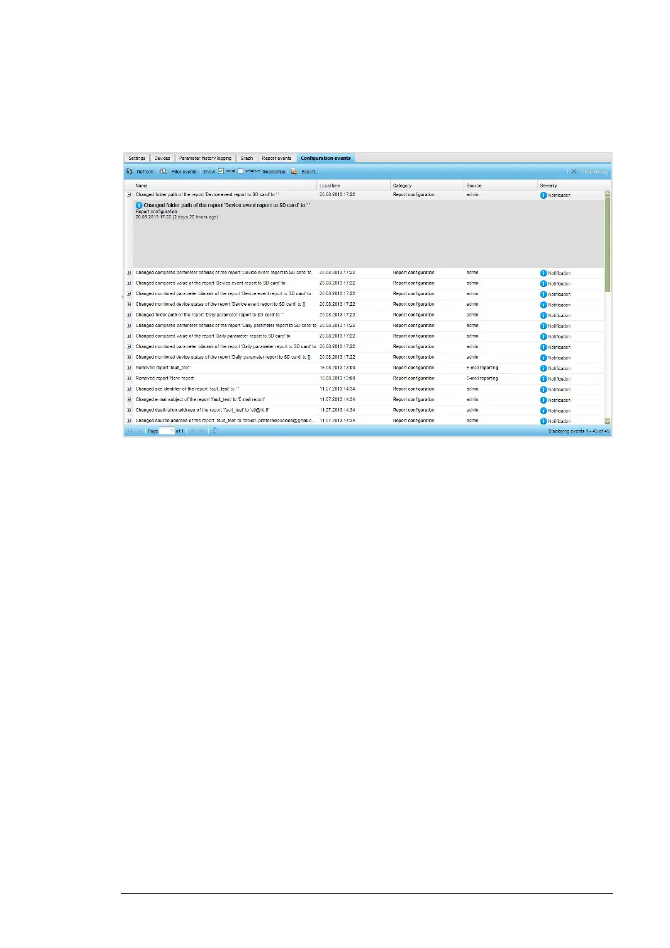
Task: Toggle the local timestamps checkbox
Action: 221,171
